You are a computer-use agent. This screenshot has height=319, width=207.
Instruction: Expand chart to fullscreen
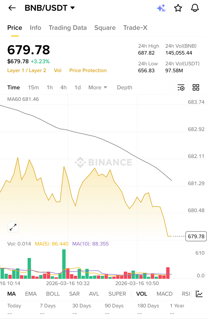click(x=13, y=227)
